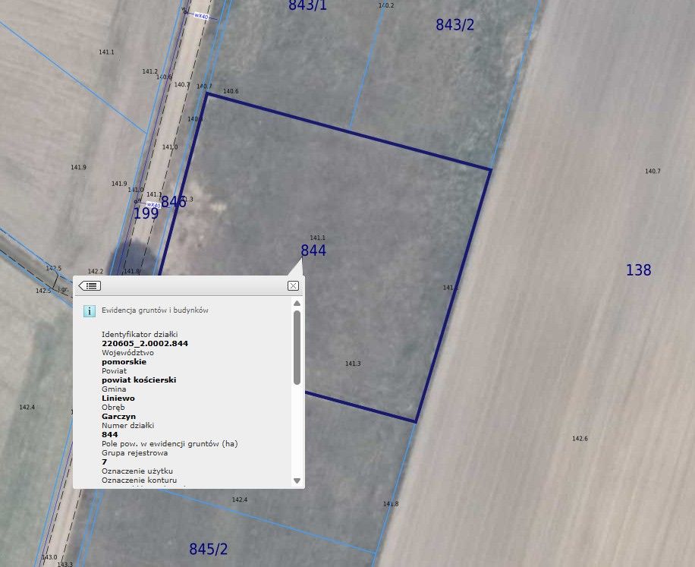
Task: Click the 'Oznaczenie konturu' label
Action: [139, 480]
